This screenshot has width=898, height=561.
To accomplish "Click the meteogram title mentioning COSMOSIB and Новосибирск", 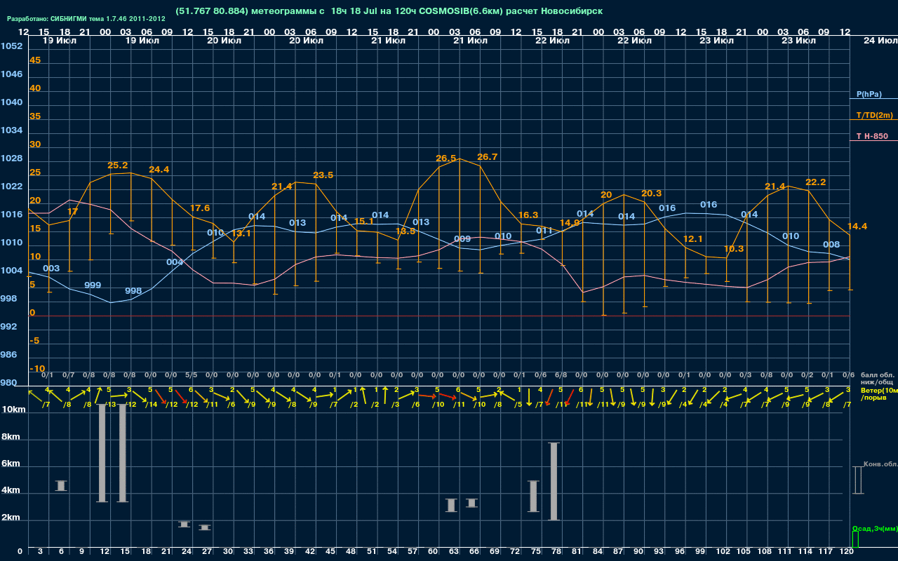I will coord(389,11).
